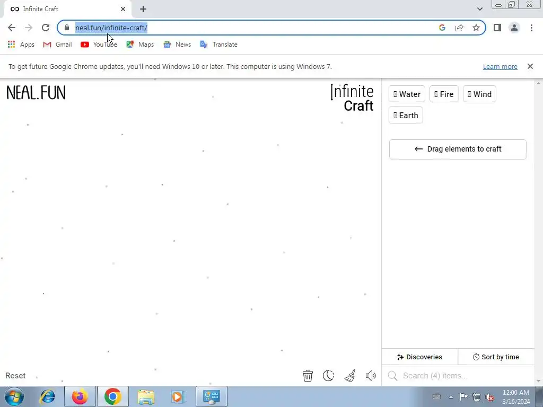Toggle dark mode moon icon
This screenshot has width=543, height=407.
[x=328, y=376]
